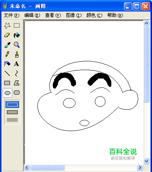Select the Free-Form Select tool
Viewport: 152px width, 172px height.
coord(7,26)
